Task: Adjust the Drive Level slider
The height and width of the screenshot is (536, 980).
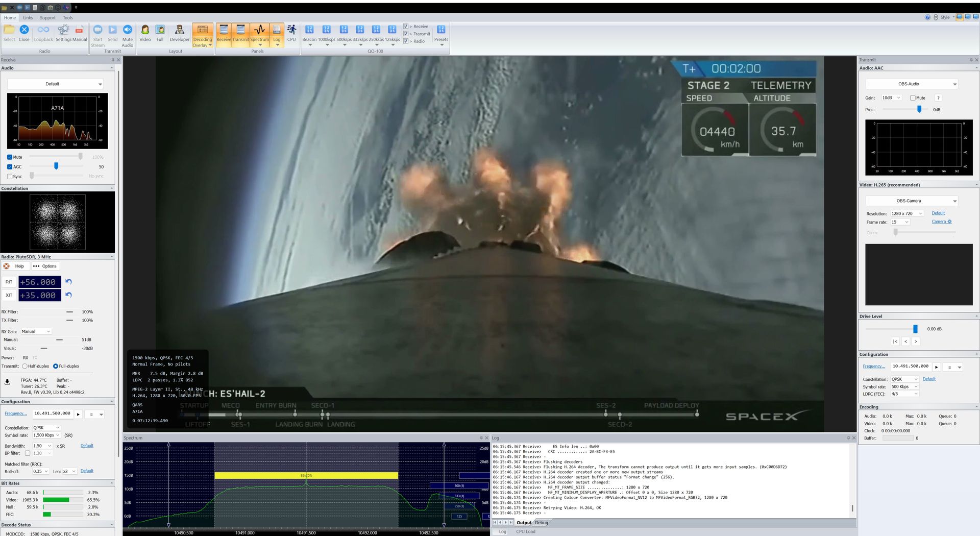Action: click(914, 329)
